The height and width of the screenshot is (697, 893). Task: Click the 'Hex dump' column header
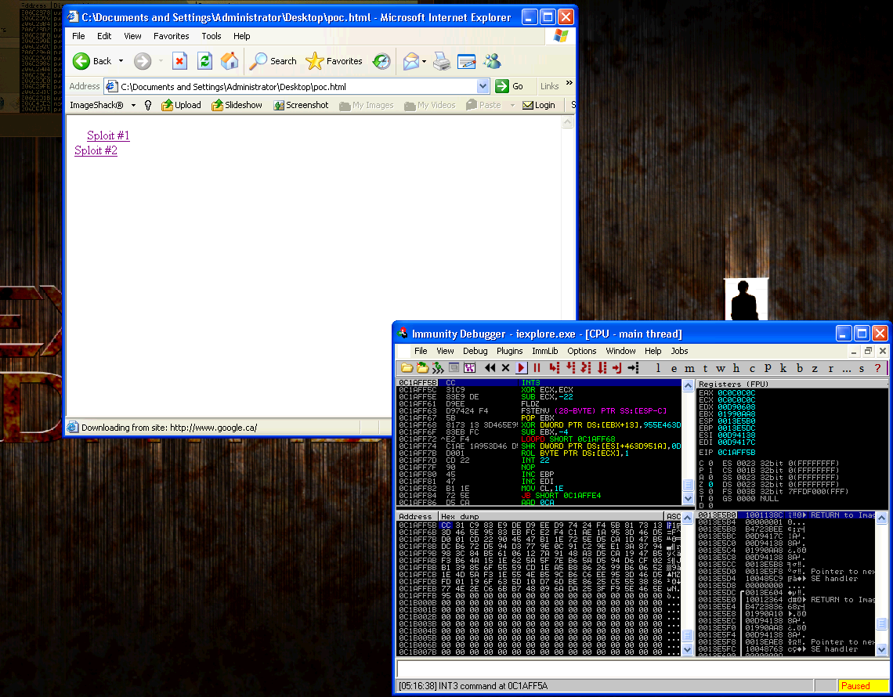[551, 517]
